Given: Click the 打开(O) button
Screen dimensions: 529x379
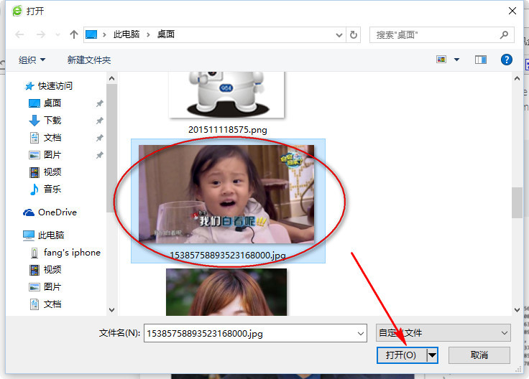Looking at the screenshot, I should click(402, 355).
